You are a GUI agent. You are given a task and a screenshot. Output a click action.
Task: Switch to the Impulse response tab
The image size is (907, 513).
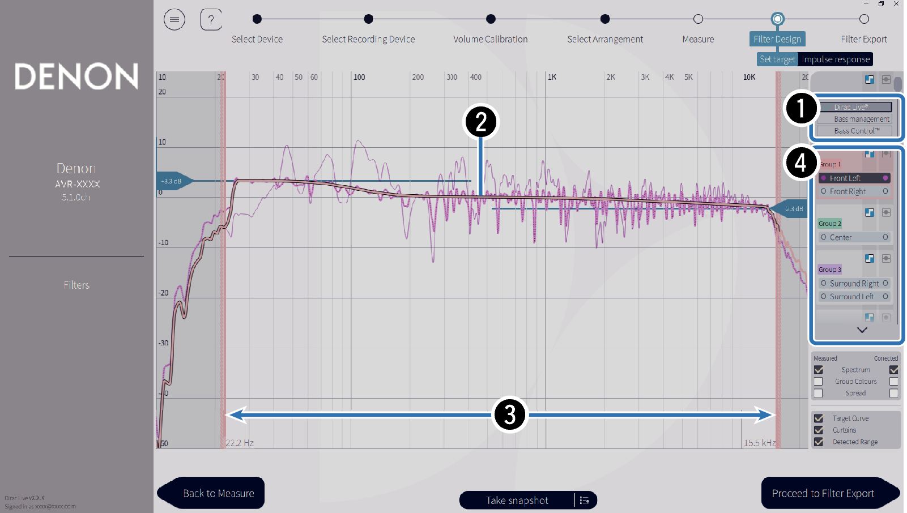[x=836, y=59]
